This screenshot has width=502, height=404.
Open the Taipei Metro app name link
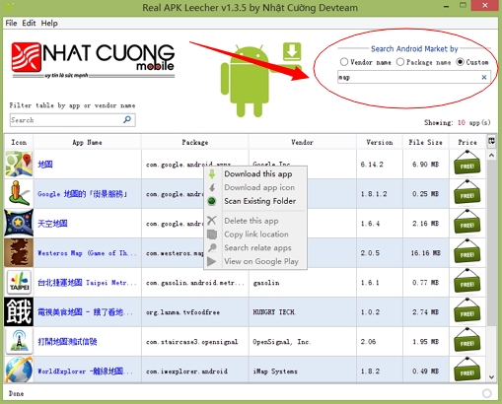coord(87,283)
